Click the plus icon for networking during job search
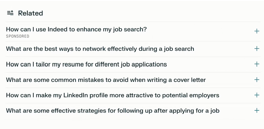Viewport: 264px width, 129px height. [256, 49]
